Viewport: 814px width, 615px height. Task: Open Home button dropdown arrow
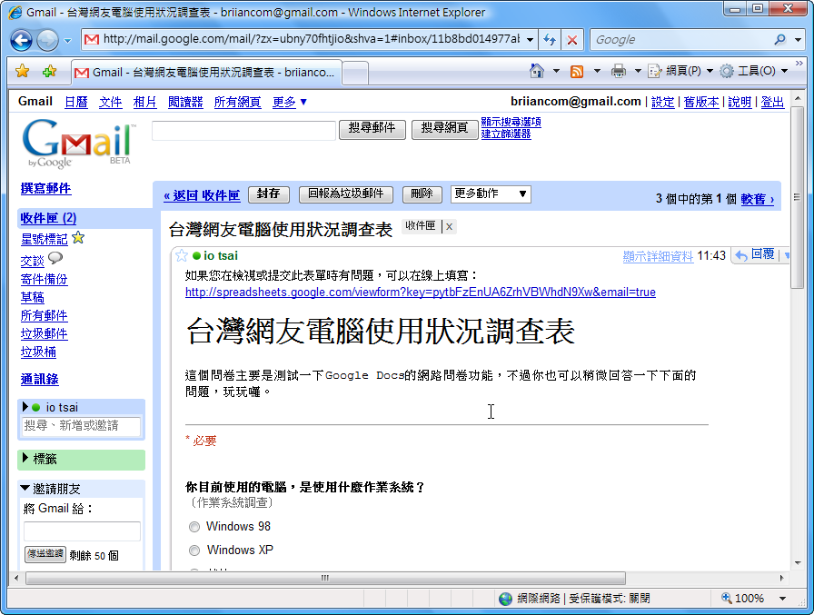click(x=556, y=71)
